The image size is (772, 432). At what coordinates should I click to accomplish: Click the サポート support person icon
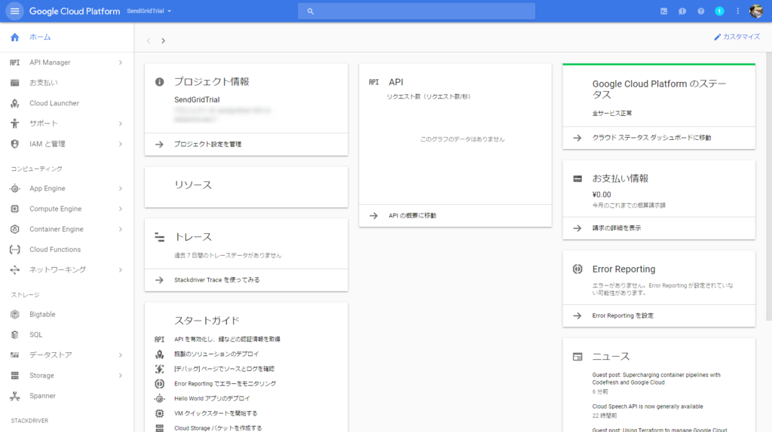(x=15, y=123)
